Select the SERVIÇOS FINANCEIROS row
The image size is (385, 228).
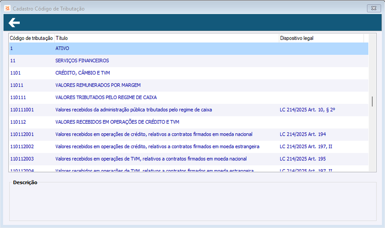[x=189, y=61]
